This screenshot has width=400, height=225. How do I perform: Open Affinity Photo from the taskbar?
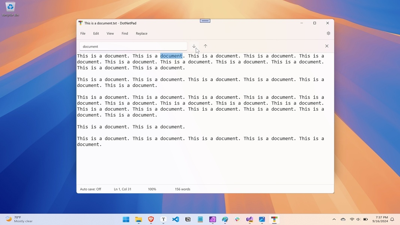pyautogui.click(x=212, y=219)
